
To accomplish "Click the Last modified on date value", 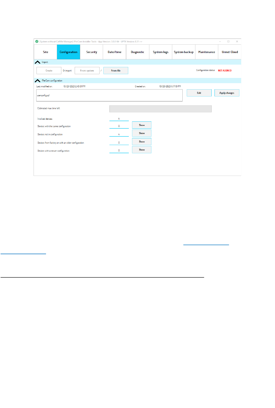I will point(74,86).
